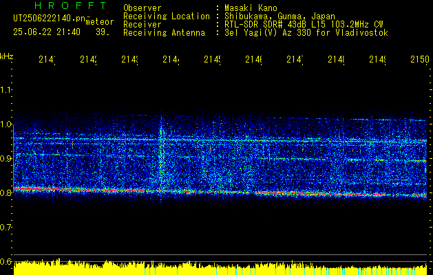Click the 'Receiving Antenna' label

coord(164,33)
